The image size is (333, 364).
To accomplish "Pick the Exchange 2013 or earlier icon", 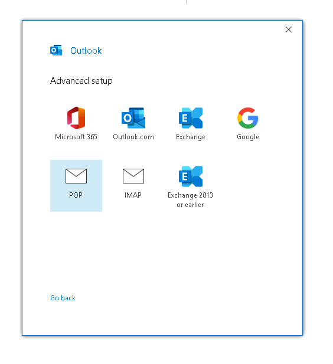I will click(191, 176).
